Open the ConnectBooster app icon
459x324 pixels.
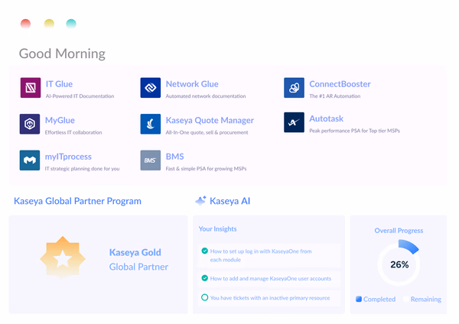[294, 87]
